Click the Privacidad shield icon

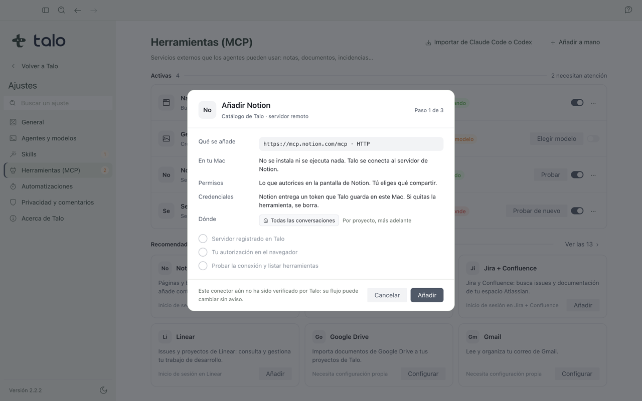point(13,202)
